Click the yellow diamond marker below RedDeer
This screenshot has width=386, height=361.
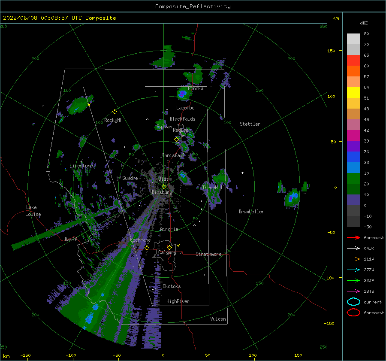click(x=176, y=140)
